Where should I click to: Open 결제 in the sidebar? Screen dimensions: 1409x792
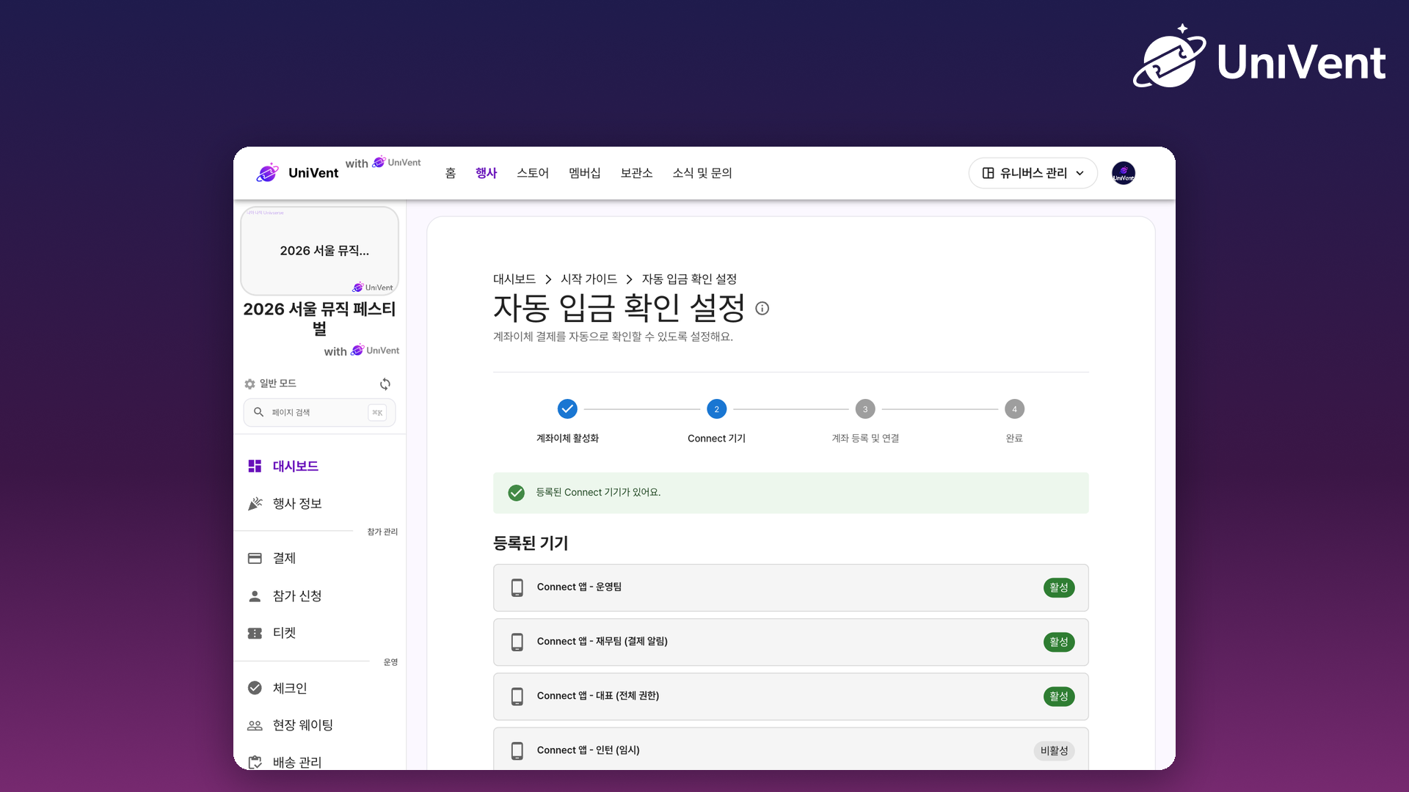click(x=319, y=558)
